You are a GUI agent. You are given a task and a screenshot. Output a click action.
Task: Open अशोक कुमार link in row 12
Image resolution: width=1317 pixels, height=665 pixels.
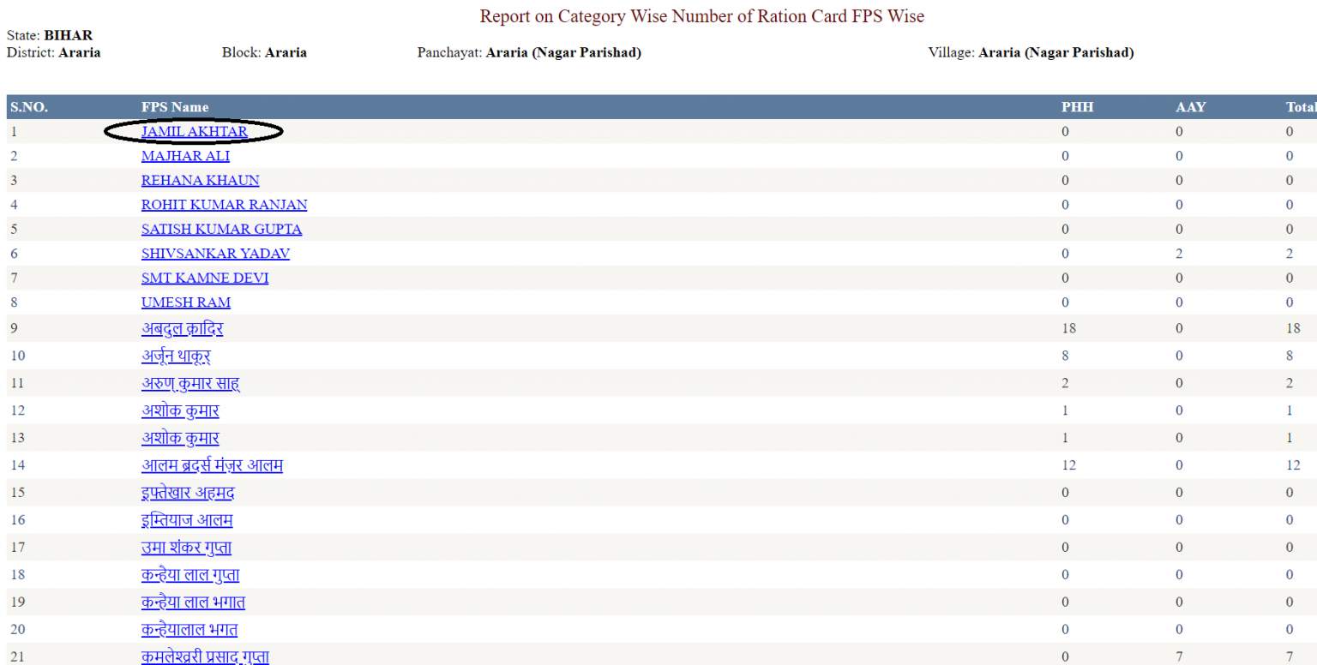[x=180, y=411]
